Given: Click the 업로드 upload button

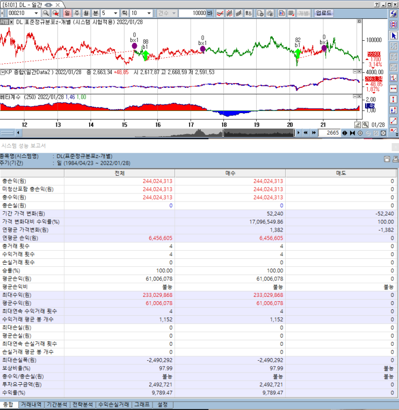Looking at the screenshot, I should [323, 13].
